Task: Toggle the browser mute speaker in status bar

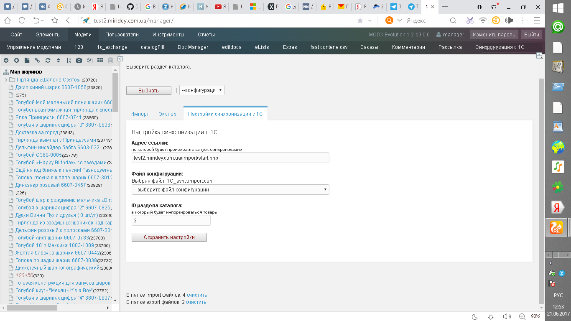Action: tap(507, 316)
